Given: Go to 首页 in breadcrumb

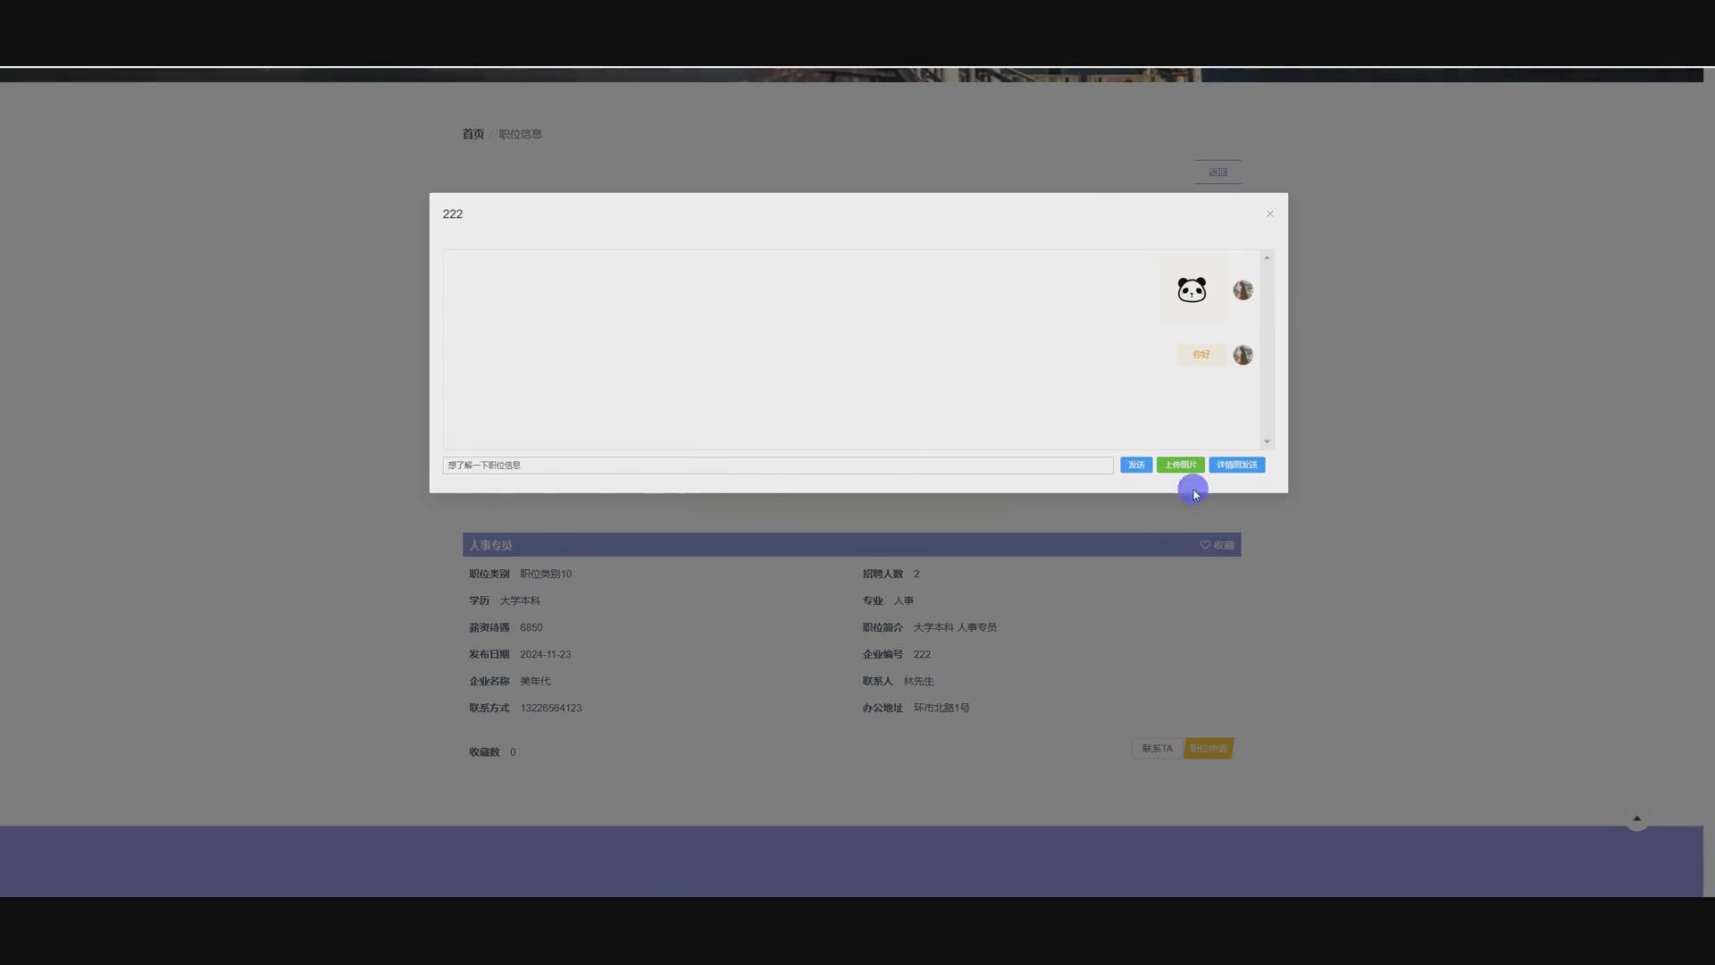Looking at the screenshot, I should point(473,134).
